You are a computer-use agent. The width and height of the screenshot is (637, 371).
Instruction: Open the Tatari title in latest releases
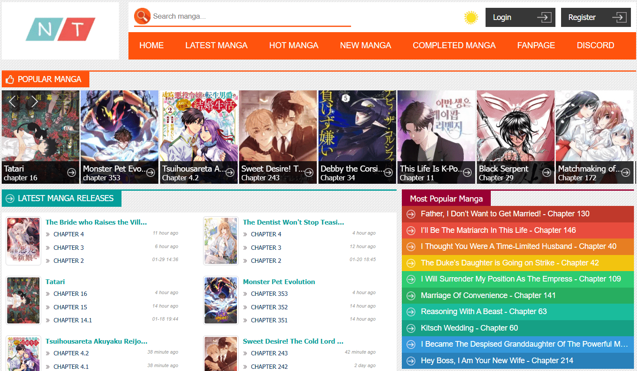click(55, 282)
